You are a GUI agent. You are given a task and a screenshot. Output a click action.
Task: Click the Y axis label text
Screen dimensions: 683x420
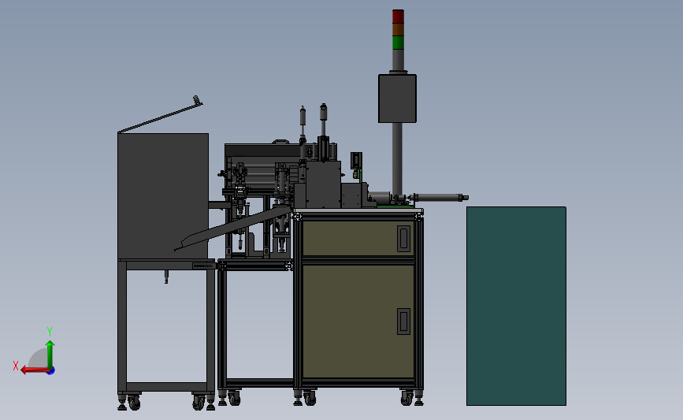pos(50,332)
